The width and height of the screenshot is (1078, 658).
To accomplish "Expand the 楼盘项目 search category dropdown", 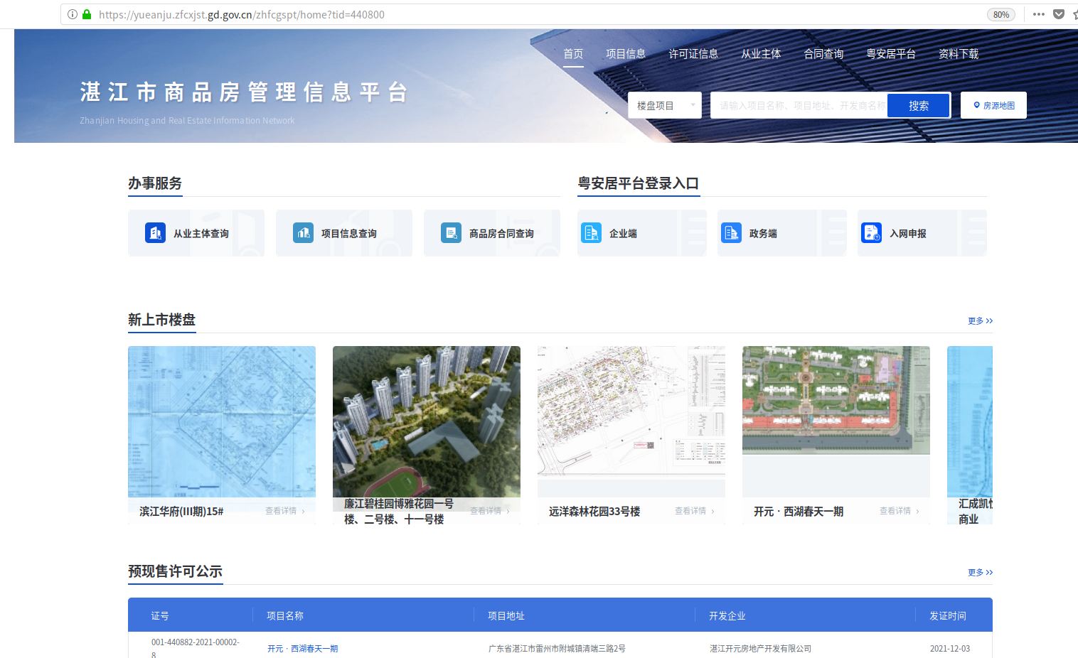I will click(664, 104).
